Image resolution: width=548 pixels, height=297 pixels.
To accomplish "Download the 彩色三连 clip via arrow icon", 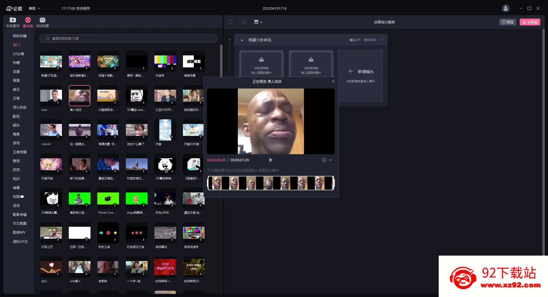I will [x=115, y=239].
